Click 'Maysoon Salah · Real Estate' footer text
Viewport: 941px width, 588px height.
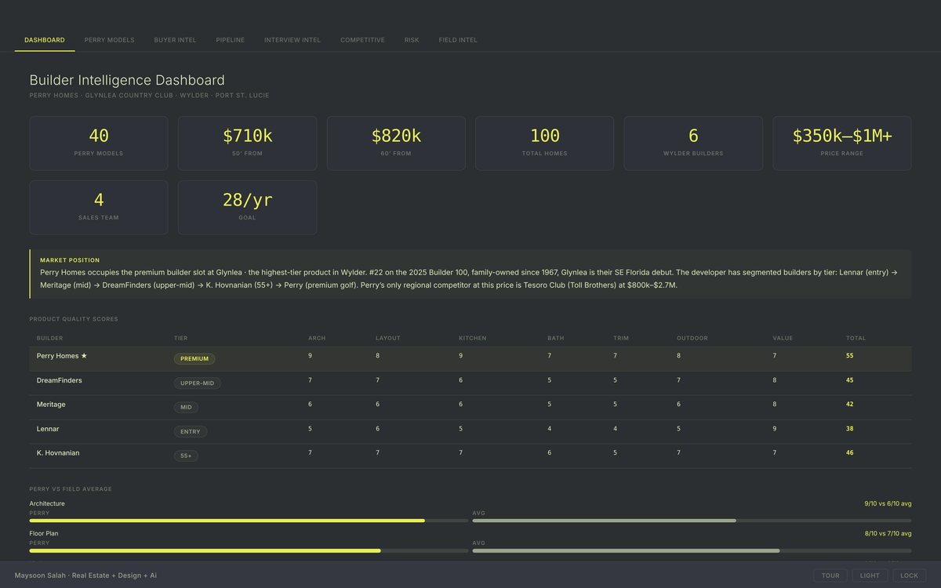coord(85,575)
